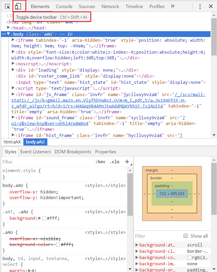Select the Styles sidebar tab
The image size is (217, 272).
point(10,152)
